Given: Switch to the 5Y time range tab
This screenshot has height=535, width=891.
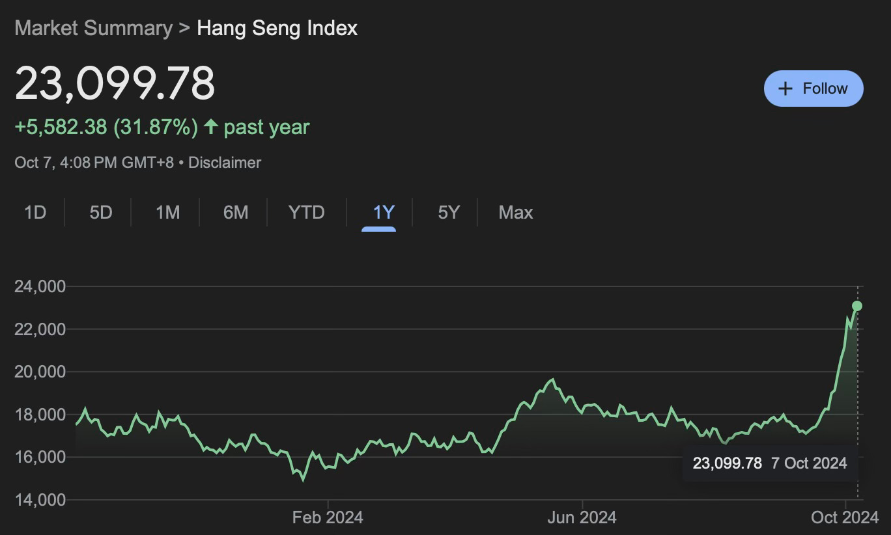Looking at the screenshot, I should tap(449, 212).
